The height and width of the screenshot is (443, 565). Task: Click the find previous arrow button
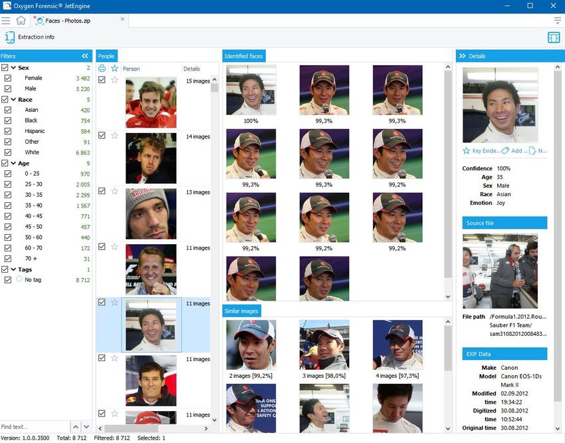(x=76, y=427)
